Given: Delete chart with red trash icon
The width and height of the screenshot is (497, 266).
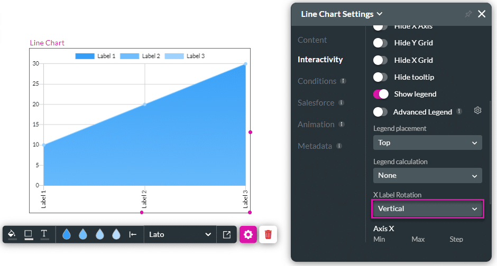Looking at the screenshot, I should (268, 234).
